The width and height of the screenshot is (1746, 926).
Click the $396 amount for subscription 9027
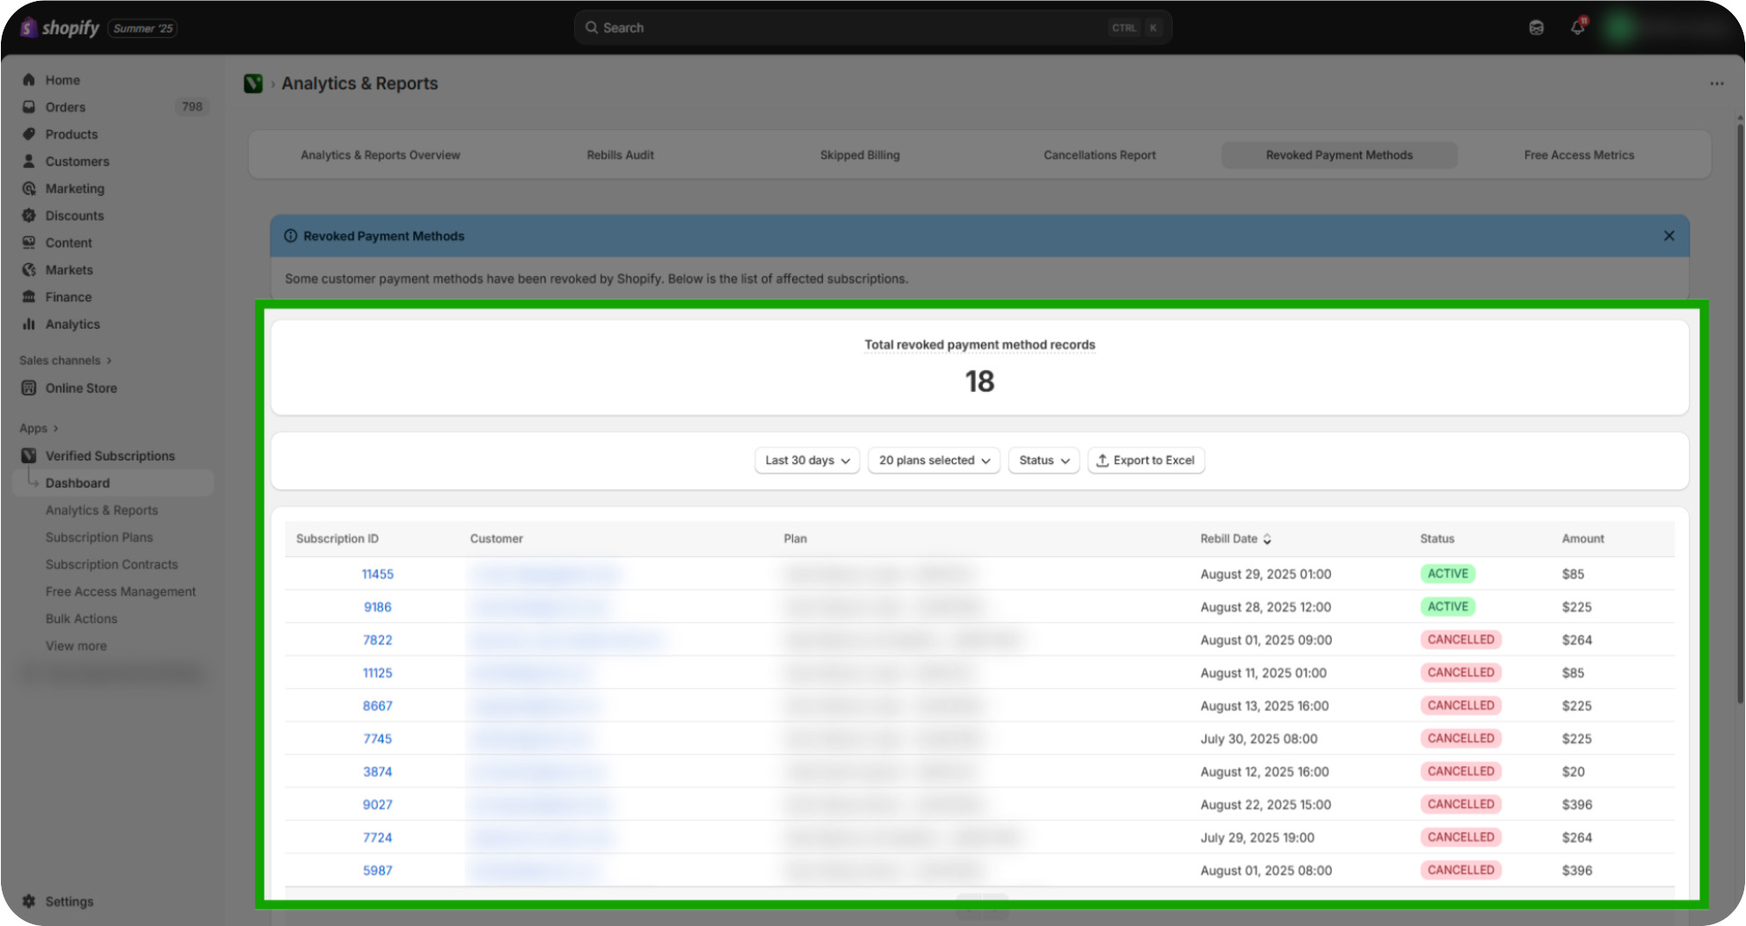(1576, 805)
